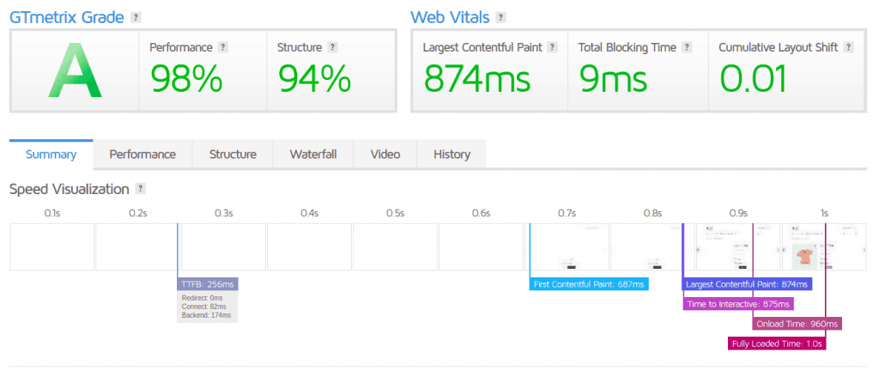Click the Connect: 82ms detail
The image size is (879, 377).
click(204, 307)
